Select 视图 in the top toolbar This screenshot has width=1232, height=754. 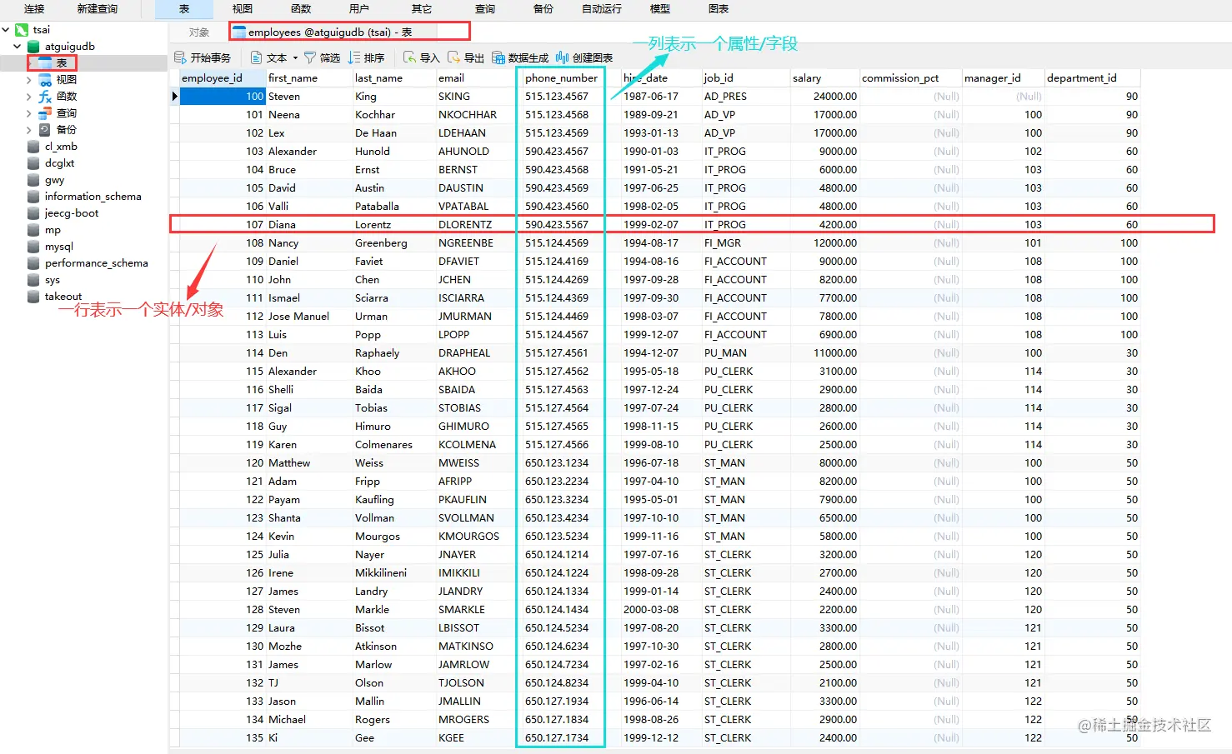click(243, 9)
